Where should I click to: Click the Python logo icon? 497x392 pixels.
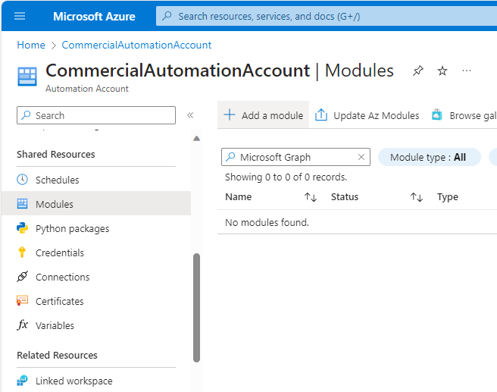pos(22,228)
